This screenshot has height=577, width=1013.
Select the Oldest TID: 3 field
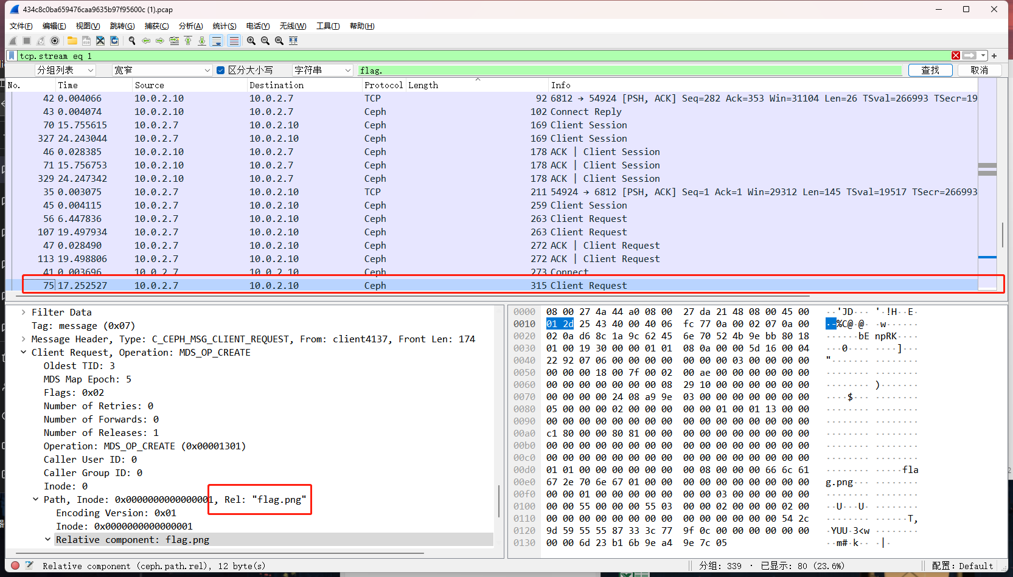click(x=79, y=366)
